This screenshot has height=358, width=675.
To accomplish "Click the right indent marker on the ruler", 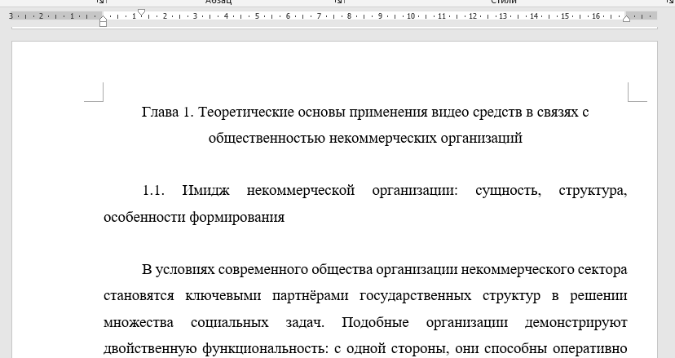I will tap(627, 18).
